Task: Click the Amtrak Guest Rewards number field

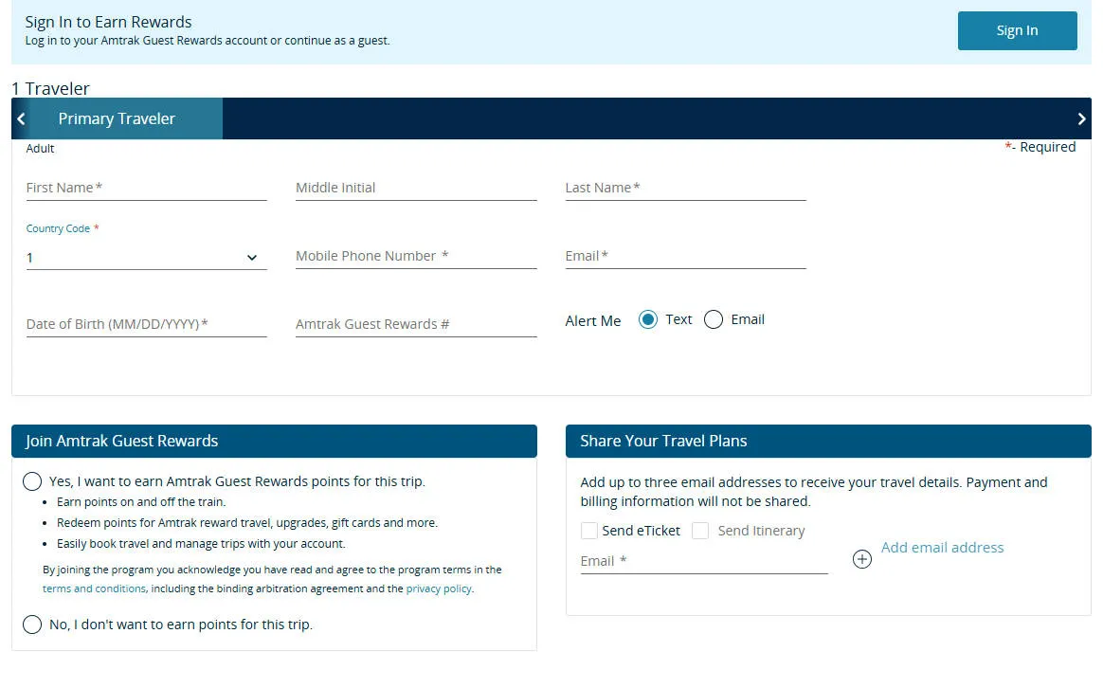Action: [416, 325]
